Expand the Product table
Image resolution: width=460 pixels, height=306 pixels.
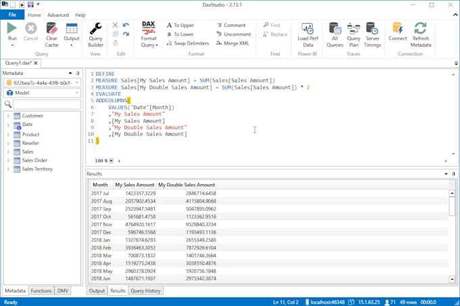click(9, 135)
